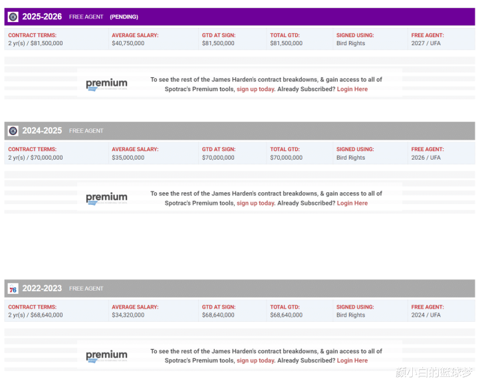This screenshot has height=385, width=478.
Task: Open the 2022-2023 contract header
Action: [x=239, y=289]
